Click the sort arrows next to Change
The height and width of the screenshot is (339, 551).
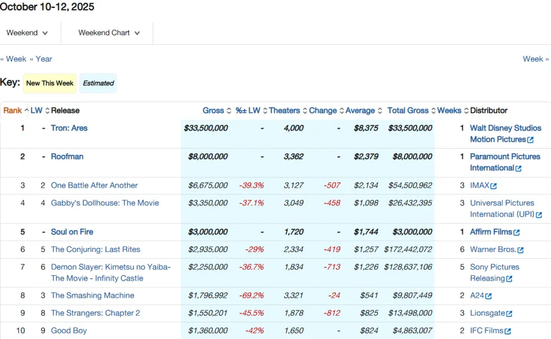click(x=342, y=111)
